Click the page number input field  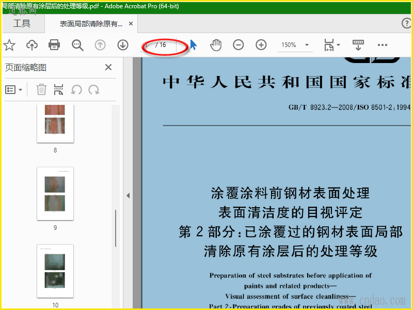pyautogui.click(x=149, y=45)
